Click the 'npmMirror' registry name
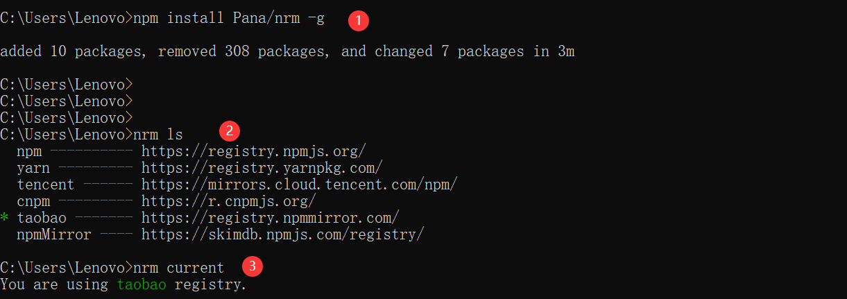The width and height of the screenshot is (847, 299). coord(54,234)
